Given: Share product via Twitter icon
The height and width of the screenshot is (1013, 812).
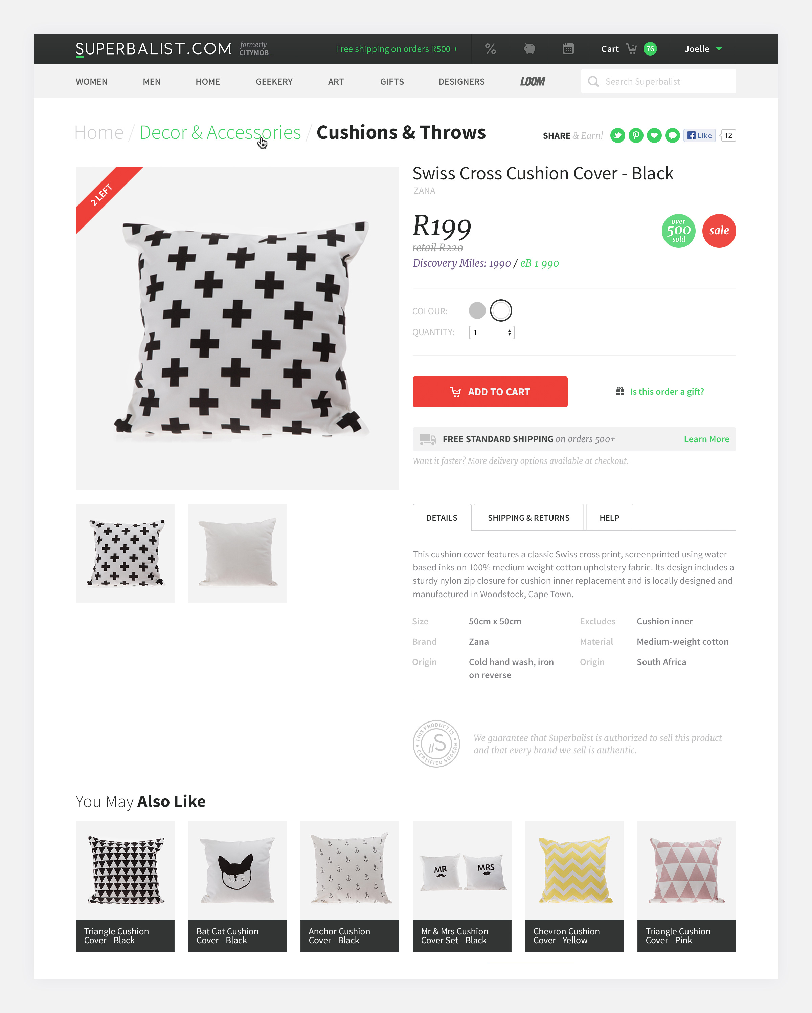Looking at the screenshot, I should point(617,136).
